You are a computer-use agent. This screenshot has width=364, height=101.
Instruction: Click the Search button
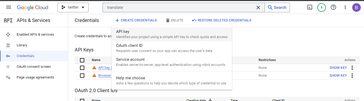tap(277, 8)
